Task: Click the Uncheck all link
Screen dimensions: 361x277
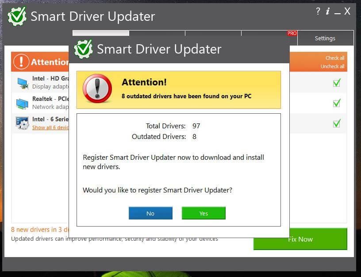Action: pyautogui.click(x=332, y=66)
